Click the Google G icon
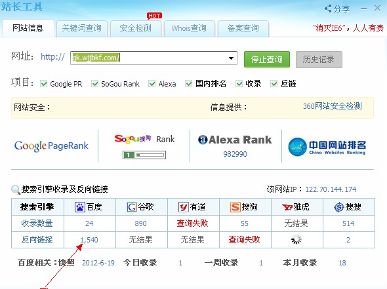 point(132,207)
